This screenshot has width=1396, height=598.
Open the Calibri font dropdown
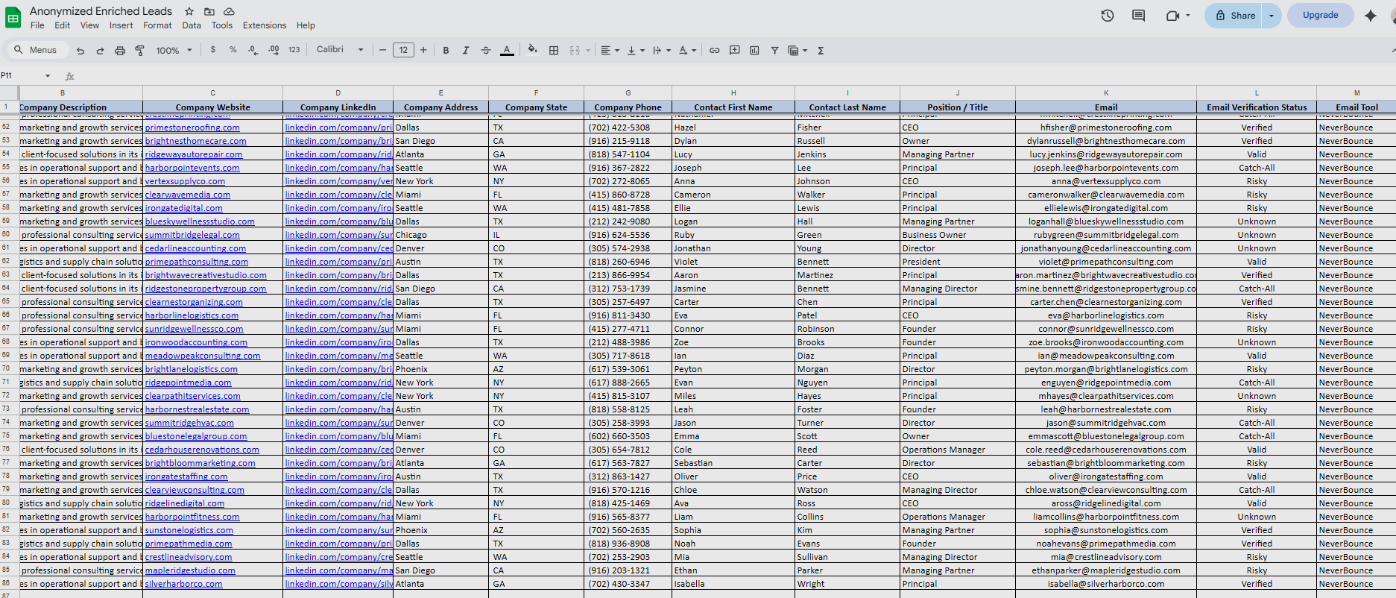pos(340,50)
